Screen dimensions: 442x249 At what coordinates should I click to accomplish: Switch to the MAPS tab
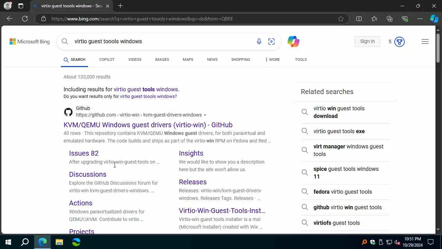pyautogui.click(x=188, y=59)
